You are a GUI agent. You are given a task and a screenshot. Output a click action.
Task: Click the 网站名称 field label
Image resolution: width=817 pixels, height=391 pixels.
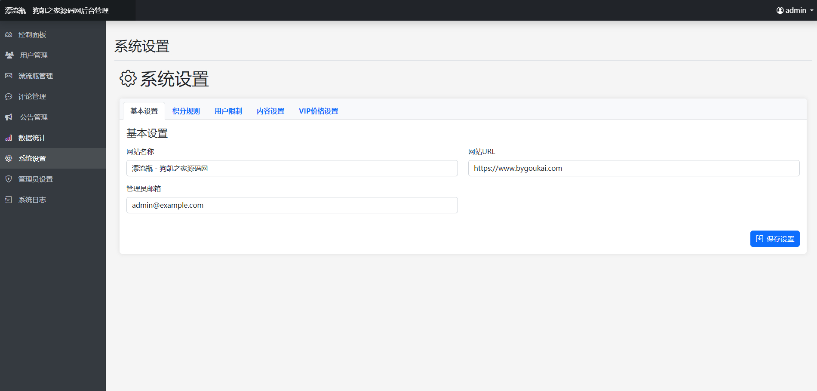[x=140, y=151]
